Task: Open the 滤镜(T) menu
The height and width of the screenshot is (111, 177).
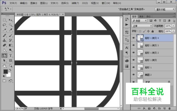Action: point(75,3)
